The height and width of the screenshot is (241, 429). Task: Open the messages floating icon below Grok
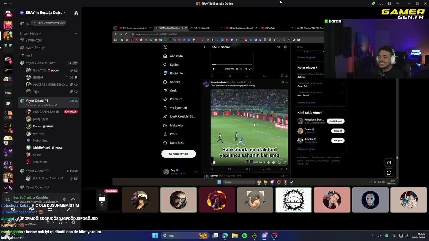(x=389, y=173)
